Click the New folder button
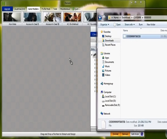Image resolution: width=167 pixels, height=139 pixels. pyautogui.click(x=151, y=24)
